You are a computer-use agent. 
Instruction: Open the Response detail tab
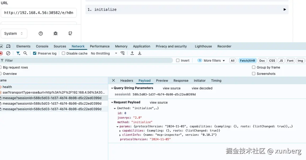181,80
